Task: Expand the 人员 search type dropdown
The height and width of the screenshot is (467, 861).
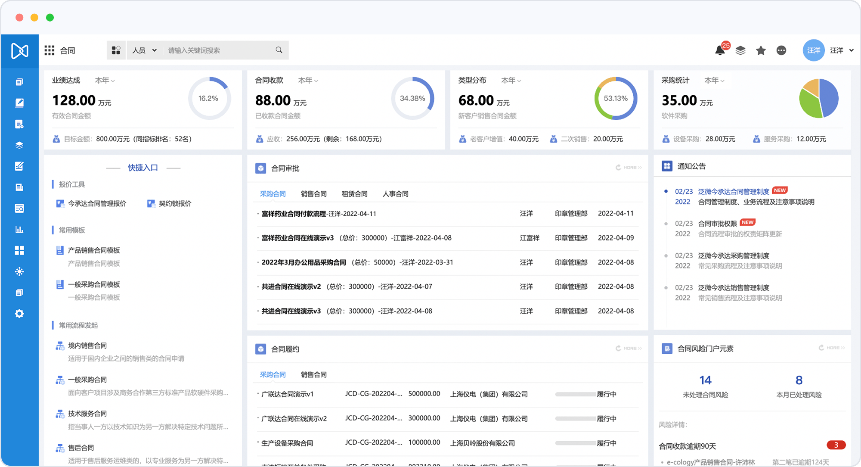Action: tap(144, 50)
